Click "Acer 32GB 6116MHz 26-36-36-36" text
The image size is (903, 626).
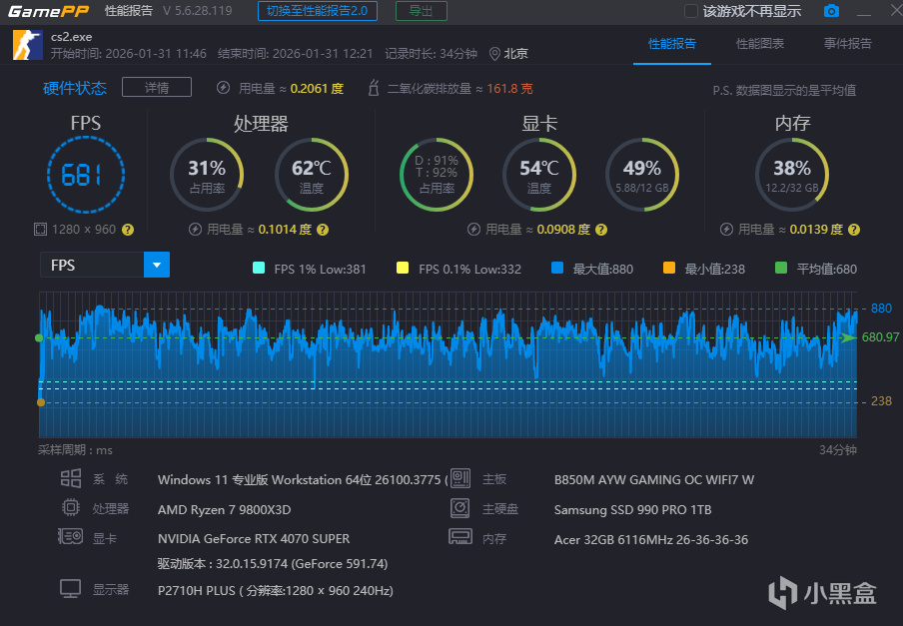[x=650, y=540]
